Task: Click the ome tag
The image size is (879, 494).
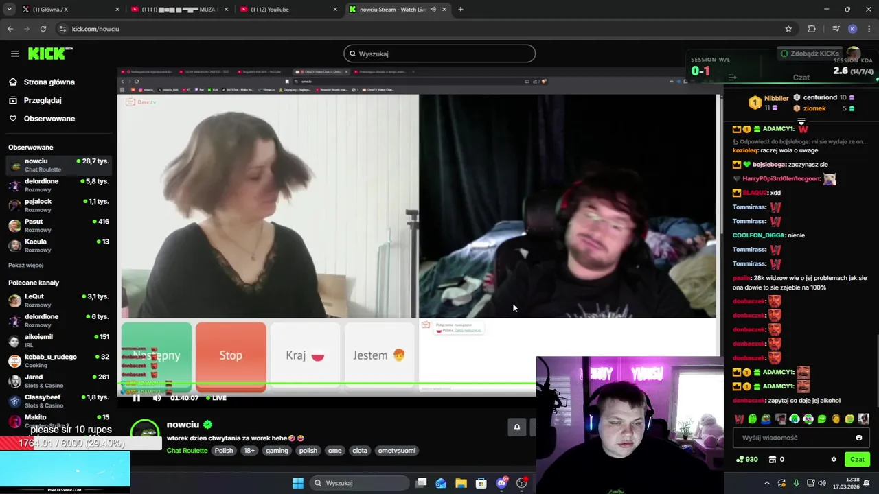Action: tap(334, 451)
